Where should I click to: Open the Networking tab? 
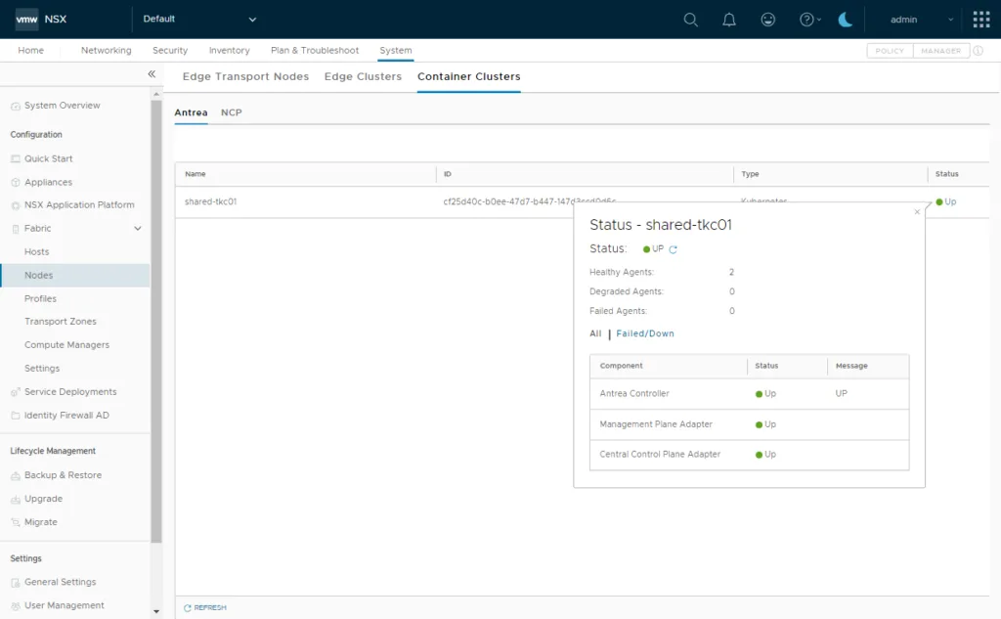(106, 51)
